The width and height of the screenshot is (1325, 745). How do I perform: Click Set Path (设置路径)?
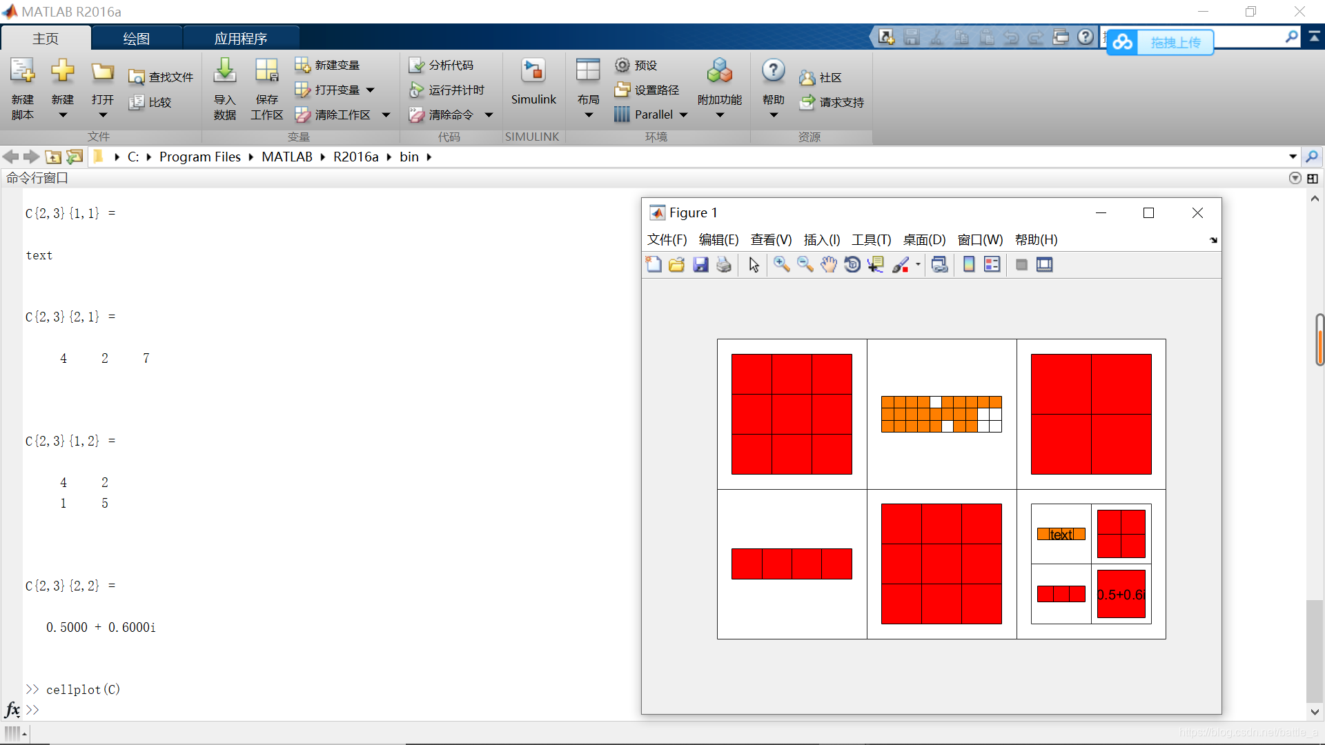click(647, 90)
